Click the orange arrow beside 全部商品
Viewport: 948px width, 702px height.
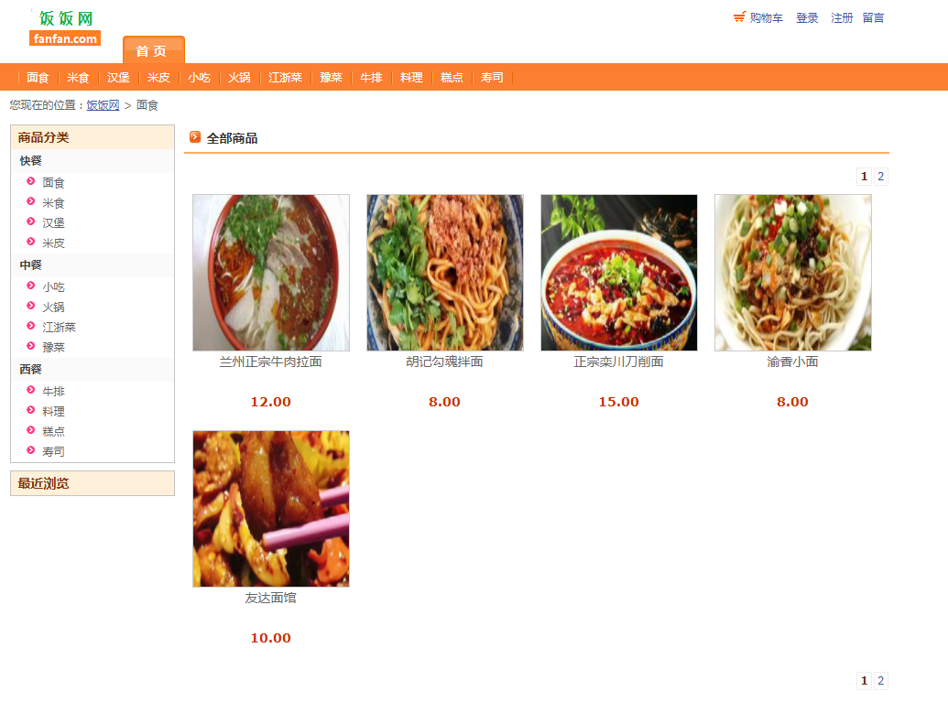(195, 137)
